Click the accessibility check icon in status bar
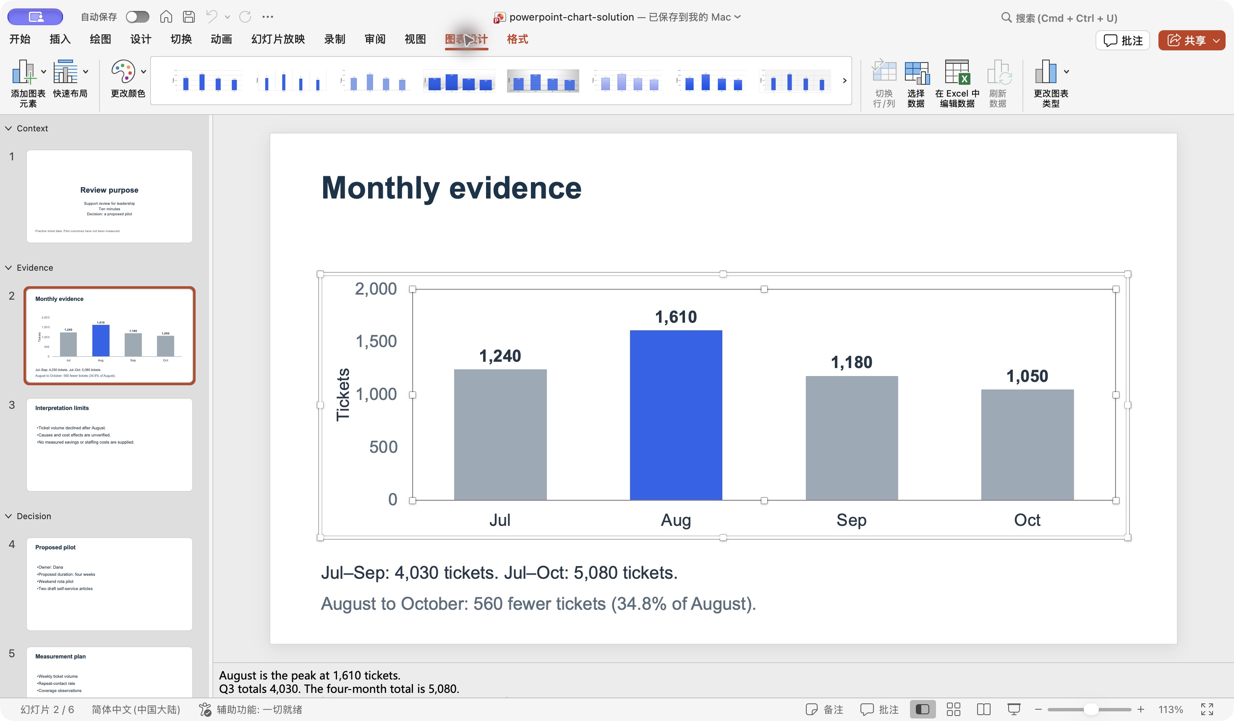1234x721 pixels. click(x=205, y=710)
